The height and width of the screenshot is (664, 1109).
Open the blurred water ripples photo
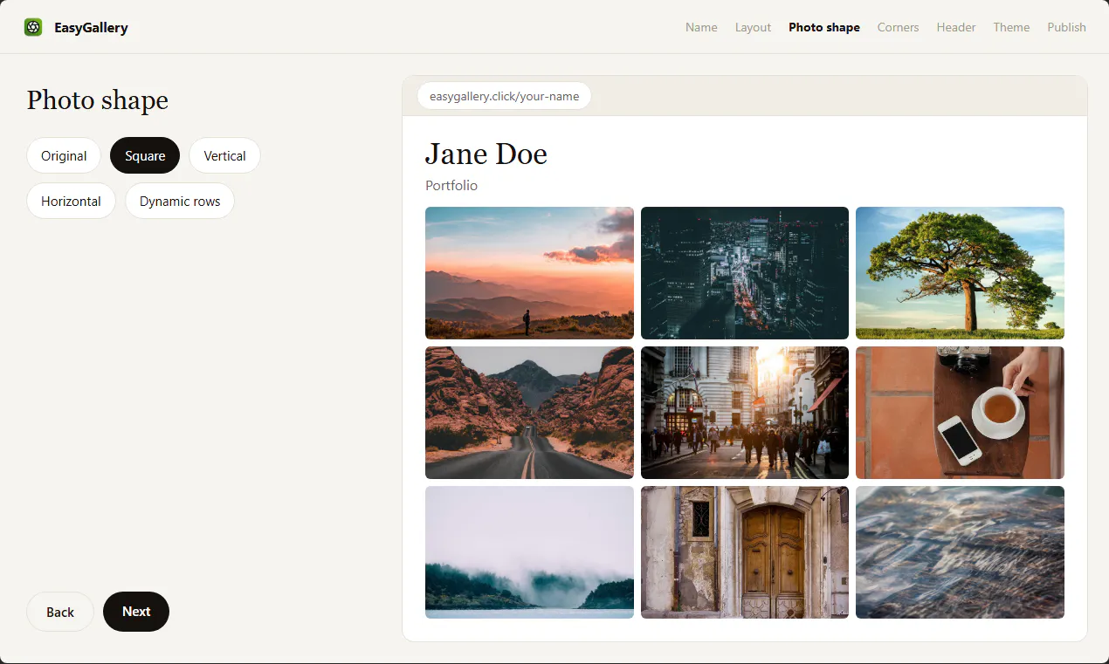click(960, 552)
